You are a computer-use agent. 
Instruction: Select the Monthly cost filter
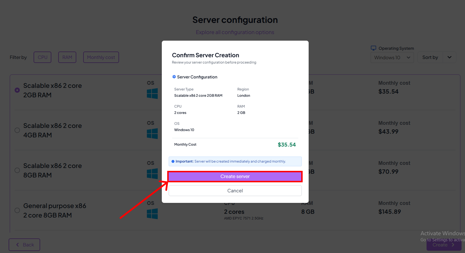click(x=101, y=57)
